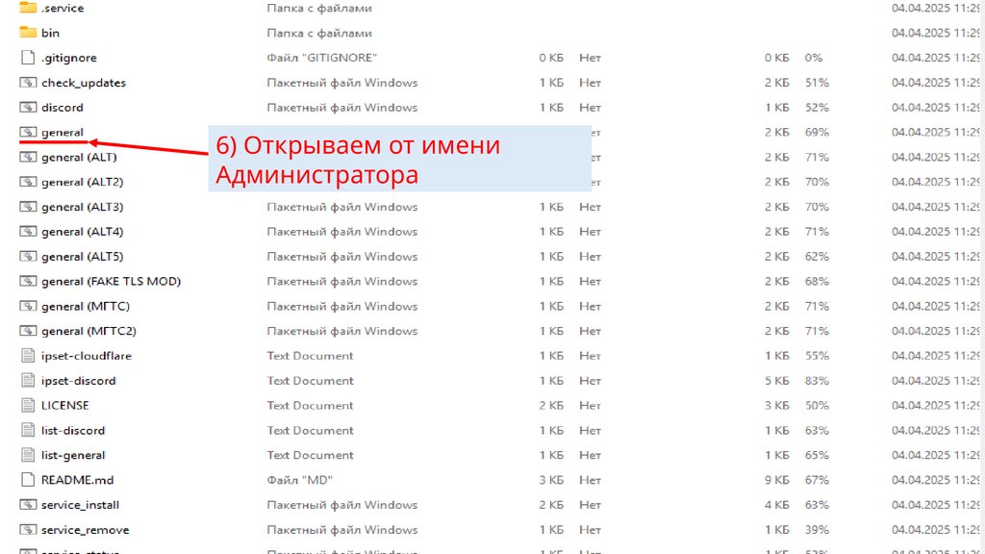
Task: Click the service_remove batch file icon
Action: pyautogui.click(x=28, y=530)
